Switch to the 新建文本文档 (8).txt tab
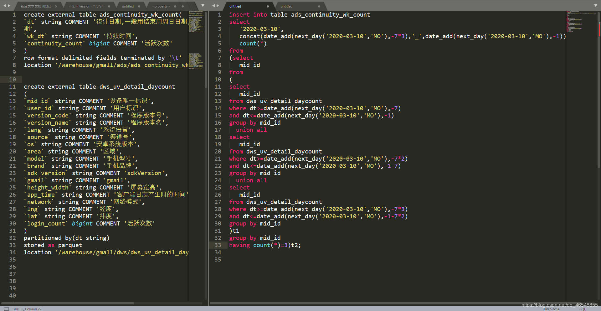Viewport: 601px width, 311px height. pyautogui.click(x=36, y=6)
